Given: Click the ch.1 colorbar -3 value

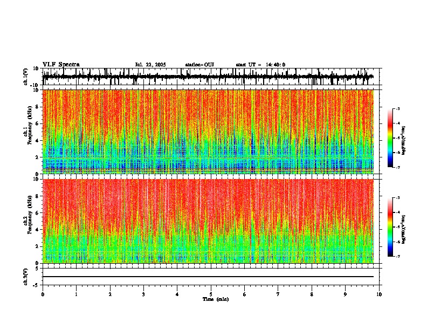Looking at the screenshot, I should pyautogui.click(x=398, y=109).
